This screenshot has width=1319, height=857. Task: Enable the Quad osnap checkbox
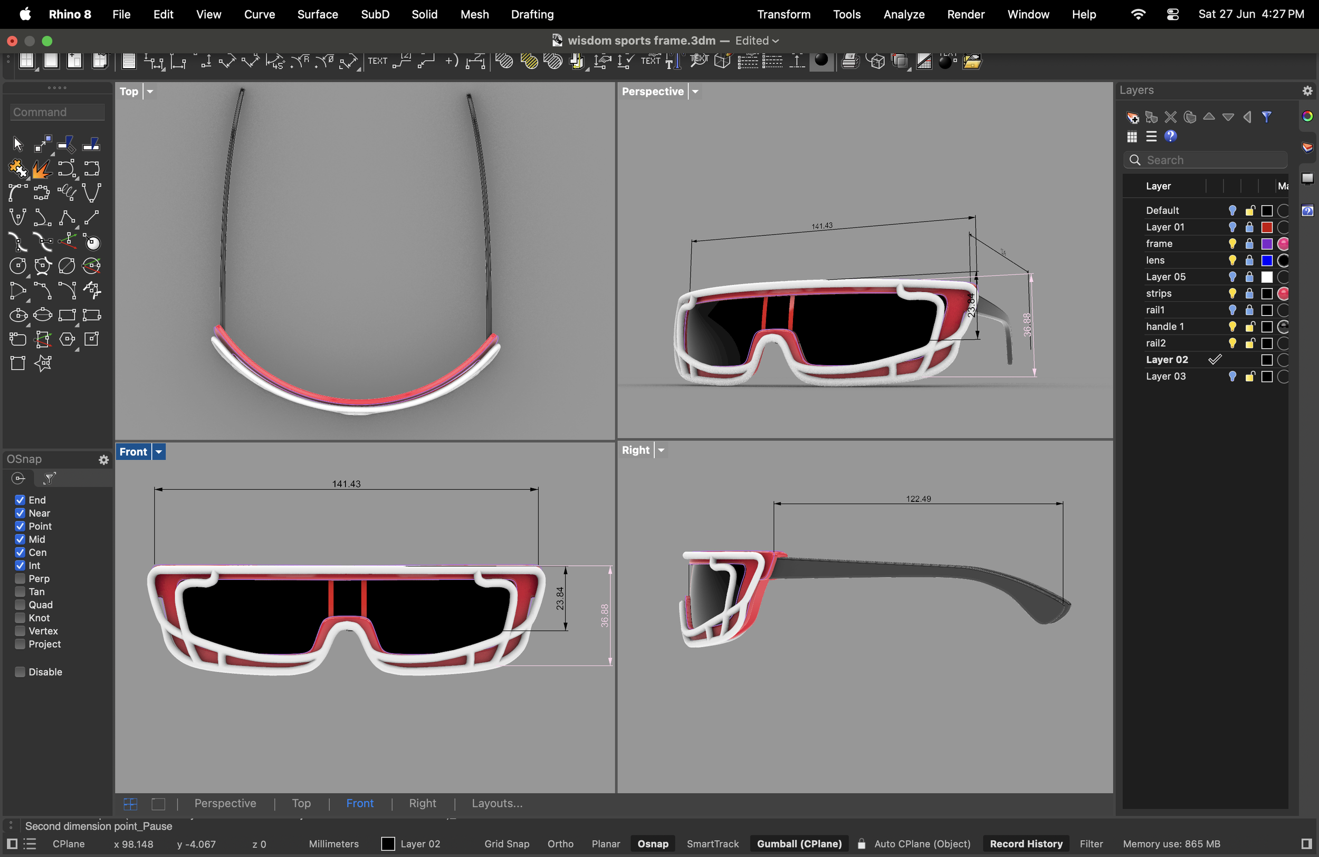20,605
